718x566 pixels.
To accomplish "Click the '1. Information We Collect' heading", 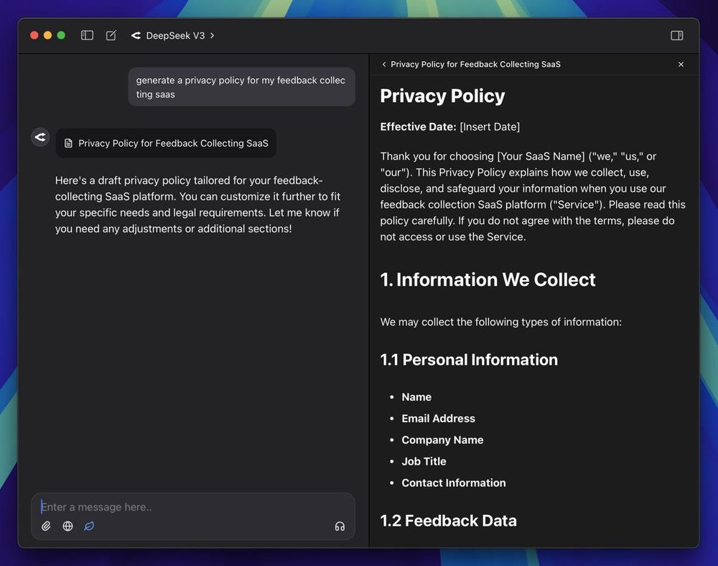I will pos(488,279).
